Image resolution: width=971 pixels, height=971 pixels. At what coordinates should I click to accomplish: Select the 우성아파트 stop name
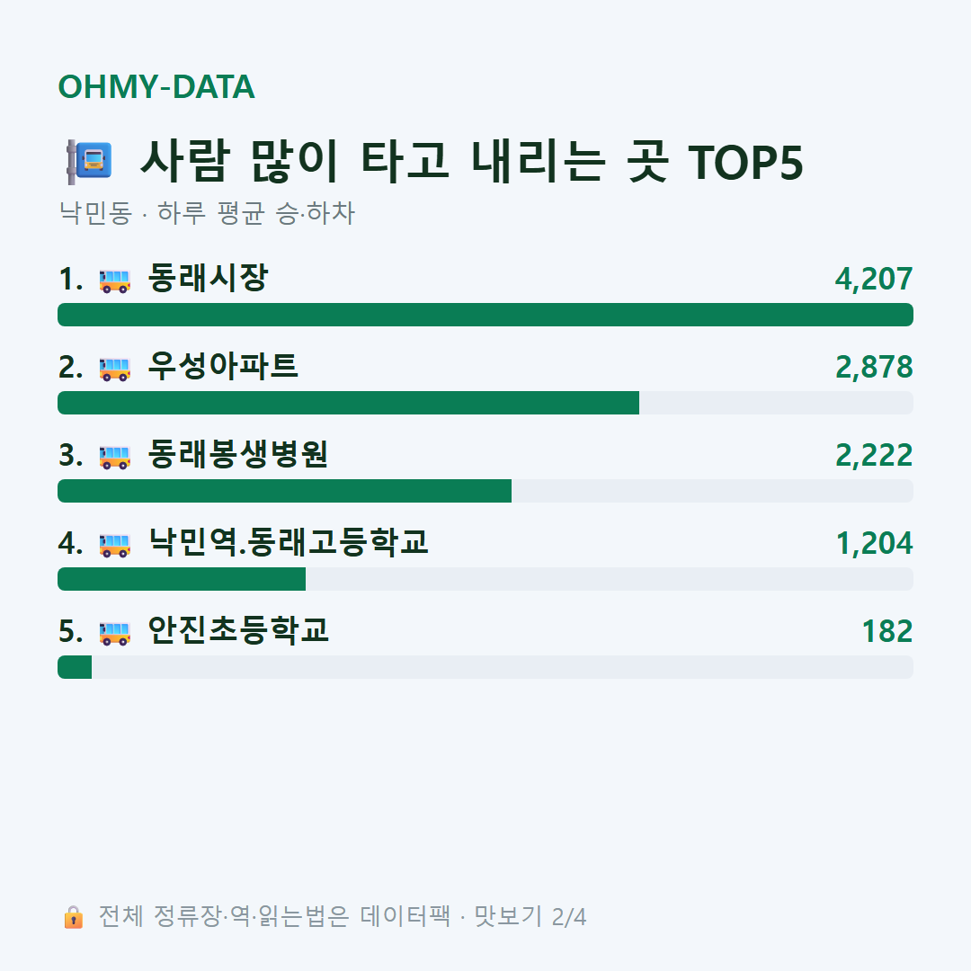coord(223,366)
